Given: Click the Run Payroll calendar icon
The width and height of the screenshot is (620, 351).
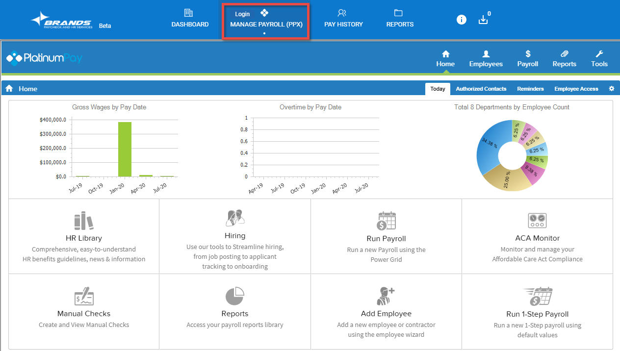Looking at the screenshot, I should (x=386, y=221).
